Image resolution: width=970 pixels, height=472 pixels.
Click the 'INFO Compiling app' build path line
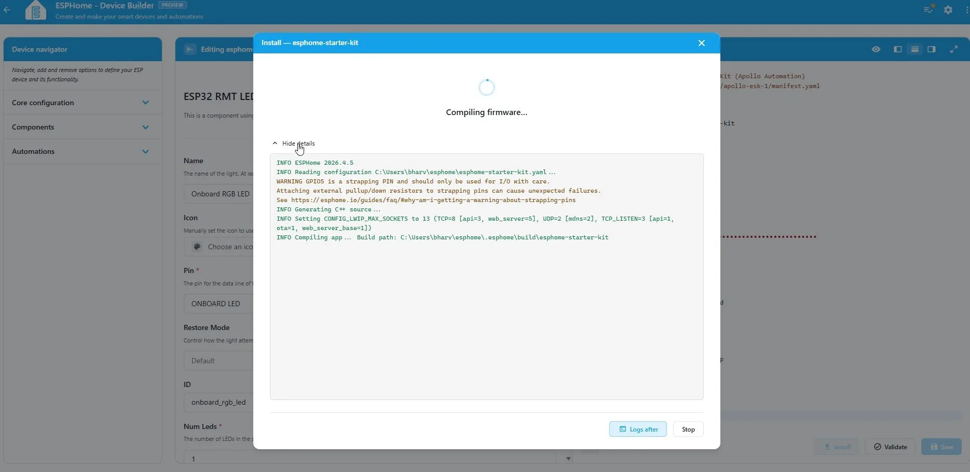[443, 237]
